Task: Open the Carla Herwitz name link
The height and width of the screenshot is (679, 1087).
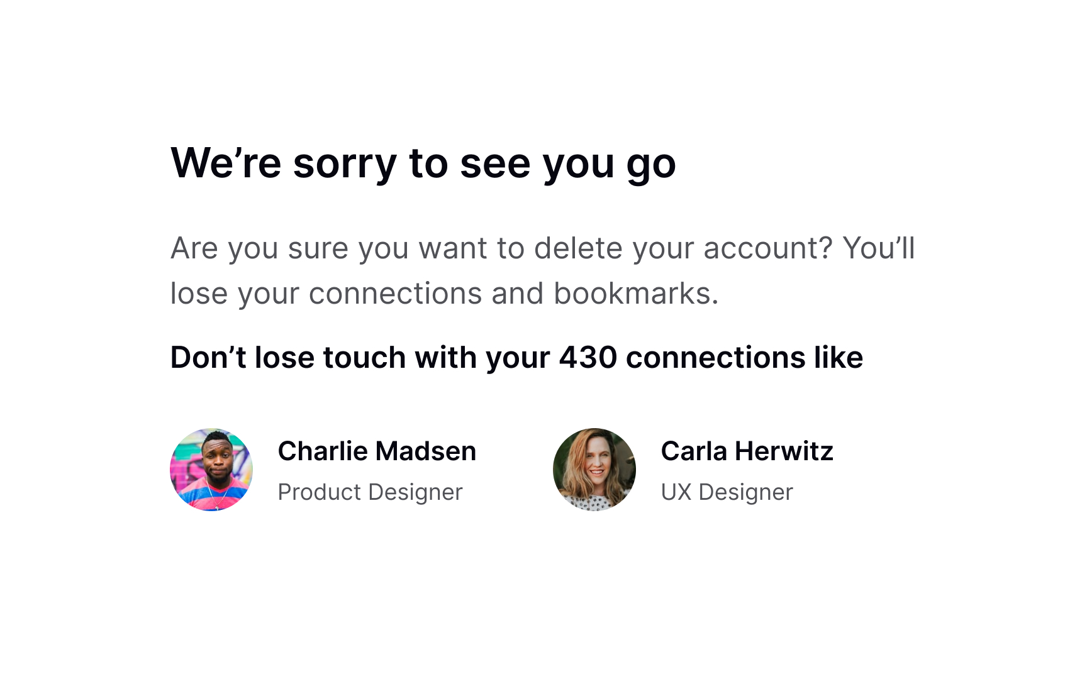Action: point(747,451)
